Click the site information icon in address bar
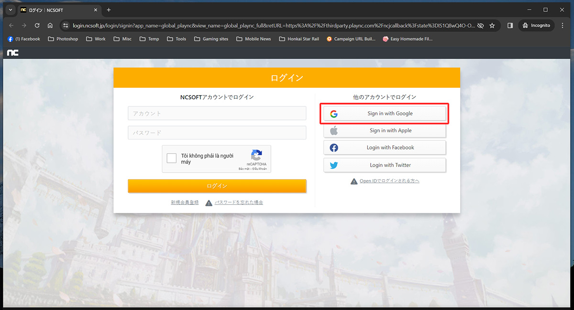Screen dimensions: 574x310 tap(66, 25)
